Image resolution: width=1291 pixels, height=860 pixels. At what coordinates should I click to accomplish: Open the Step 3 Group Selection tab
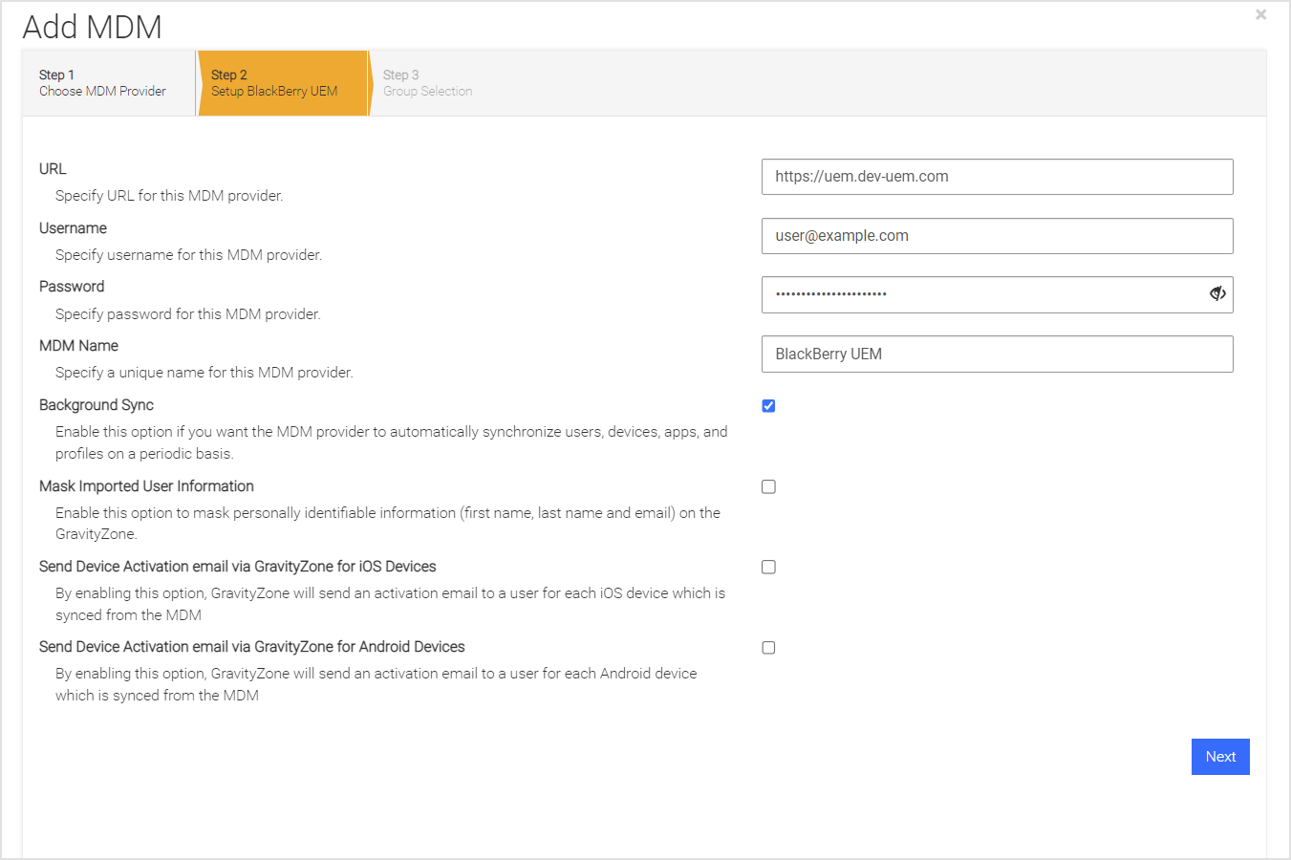(427, 83)
